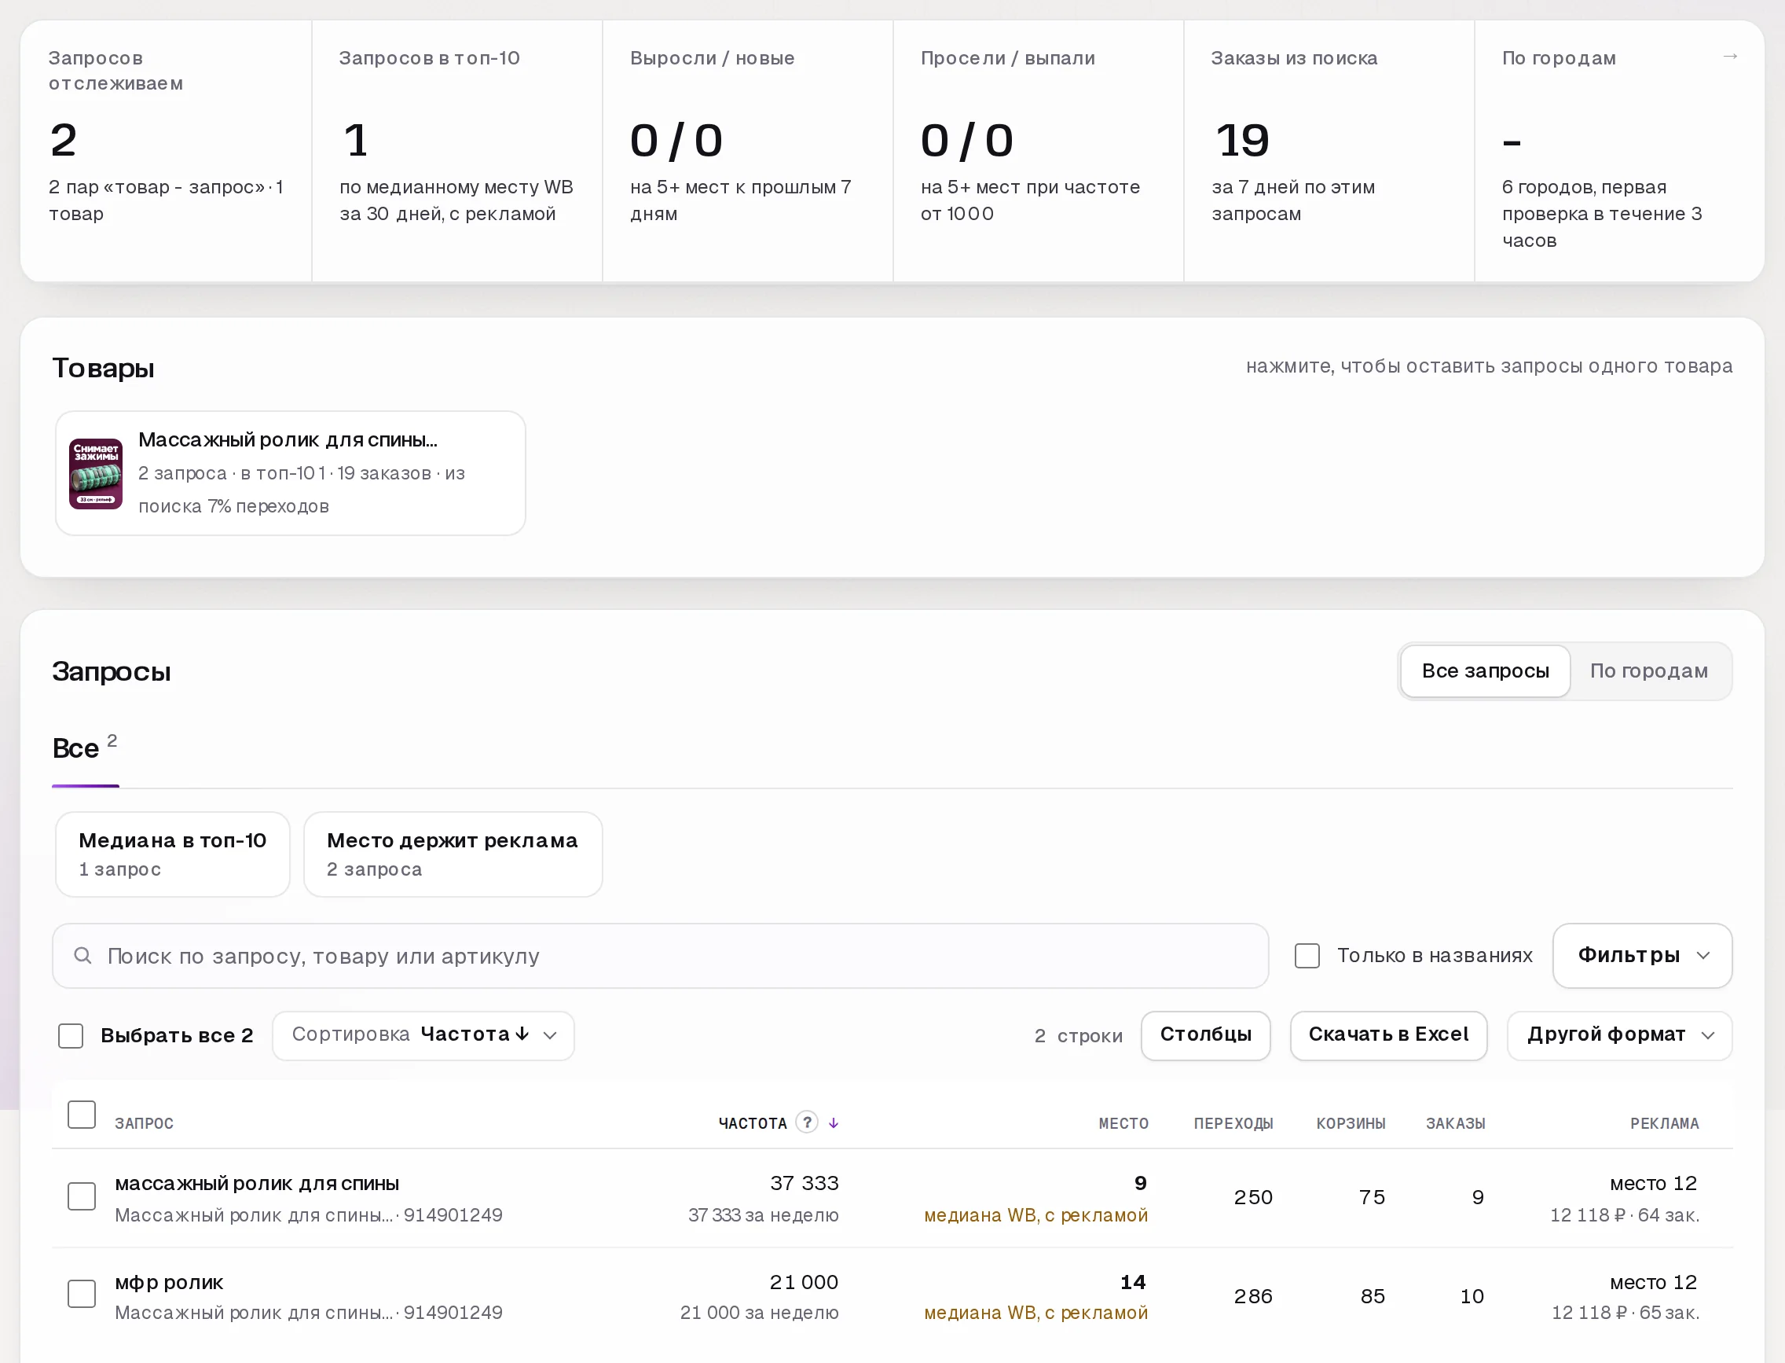Click the Просели / выпали summary card
Viewport: 1785px width, 1363px height.
[x=1038, y=151]
